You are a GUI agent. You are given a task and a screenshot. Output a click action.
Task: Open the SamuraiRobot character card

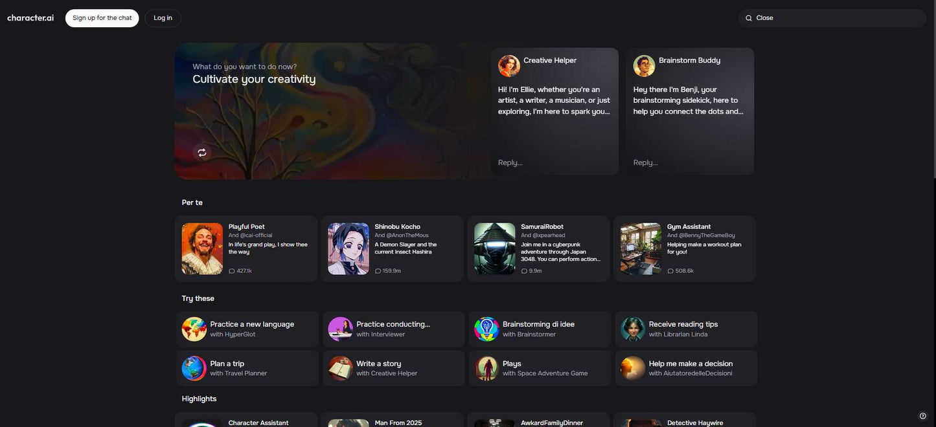click(x=538, y=249)
